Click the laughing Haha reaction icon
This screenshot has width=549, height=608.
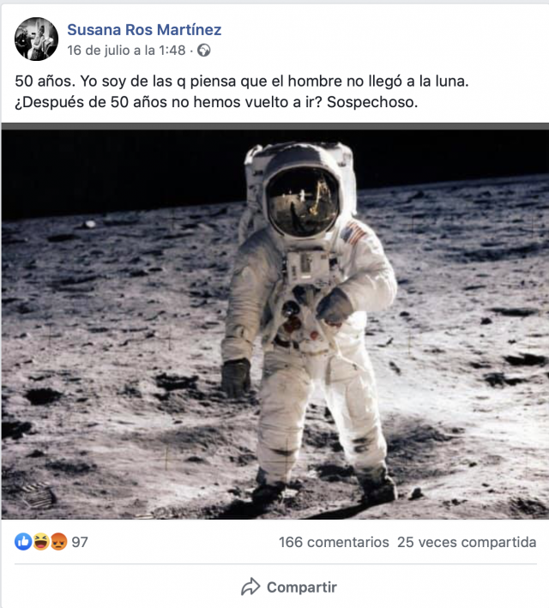[40, 542]
